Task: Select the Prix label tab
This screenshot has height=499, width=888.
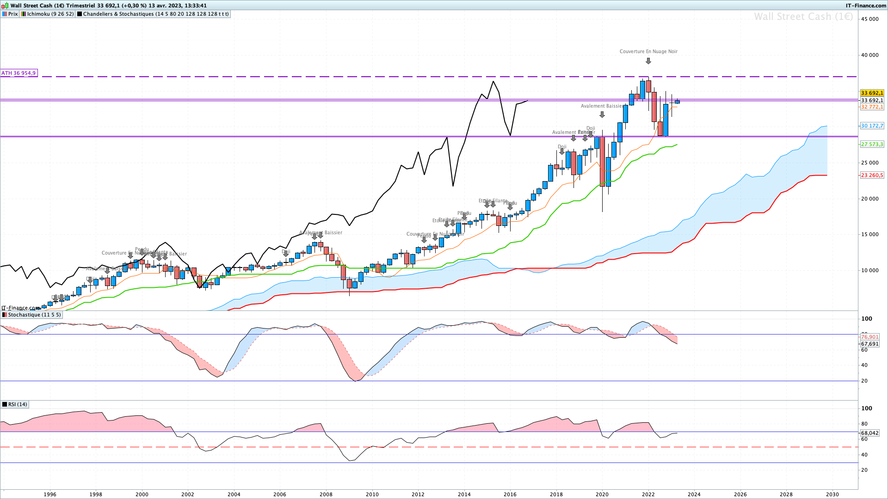Action: tap(13, 14)
